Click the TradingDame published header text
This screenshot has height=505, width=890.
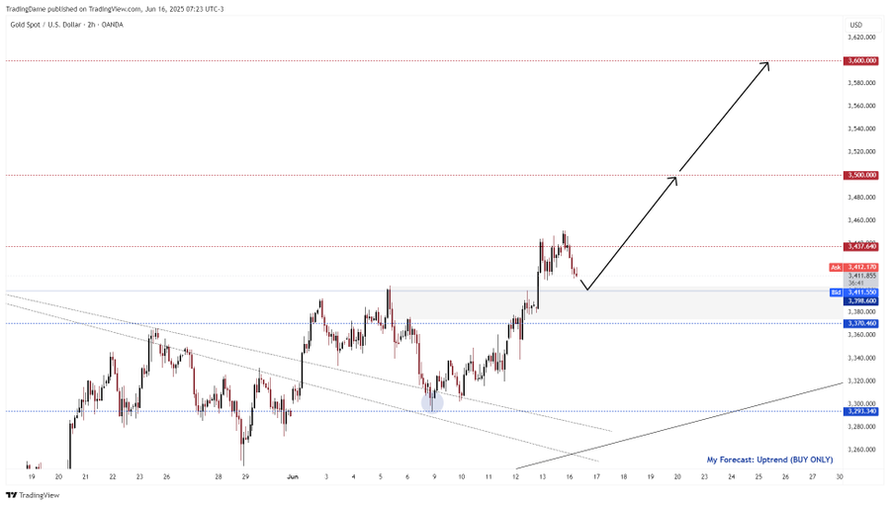[115, 9]
